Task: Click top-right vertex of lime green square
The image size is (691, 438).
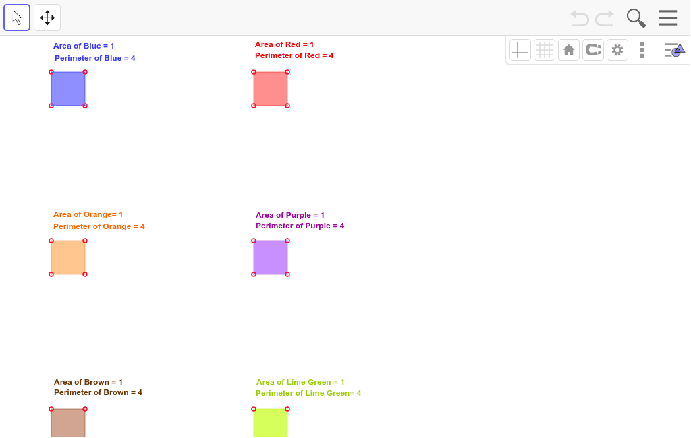Action: pos(287,410)
